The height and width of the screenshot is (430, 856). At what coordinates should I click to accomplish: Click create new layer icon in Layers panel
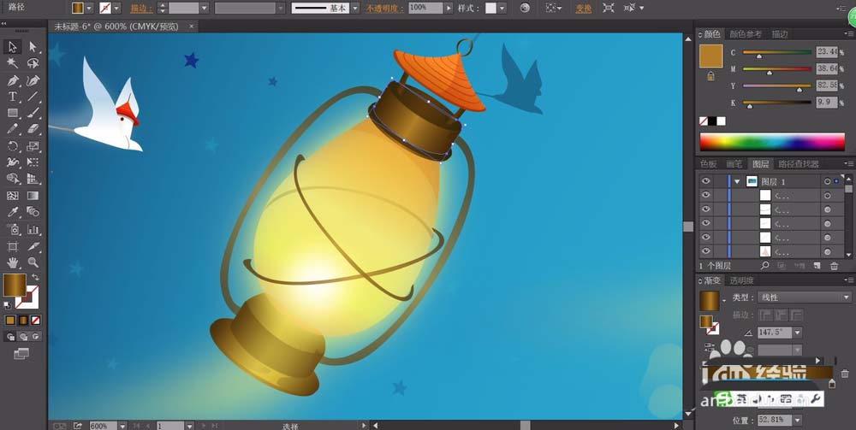point(817,266)
